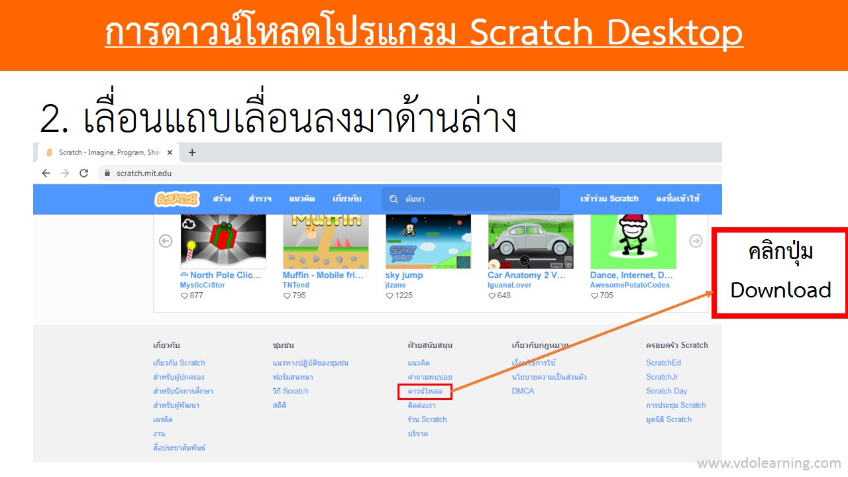
Task: Click เข้าร่วม Scratch (Join) link
Action: point(609,199)
